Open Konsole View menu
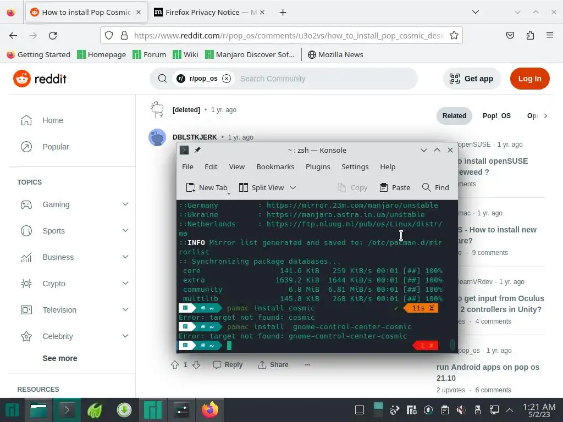Viewport: 563px width, 422px height. [236, 167]
